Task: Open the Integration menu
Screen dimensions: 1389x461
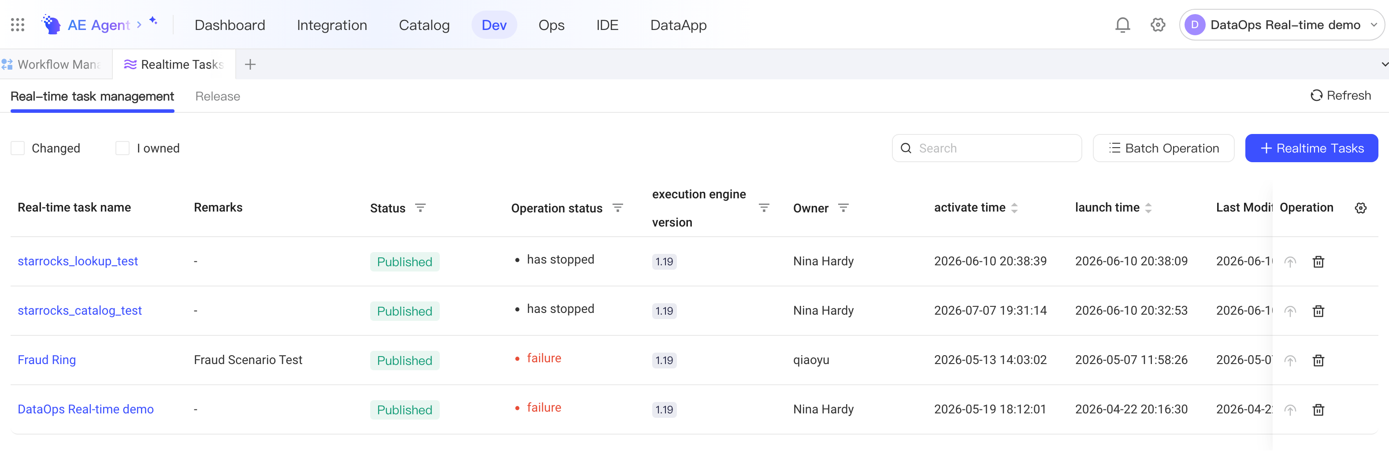Action: tap(332, 25)
